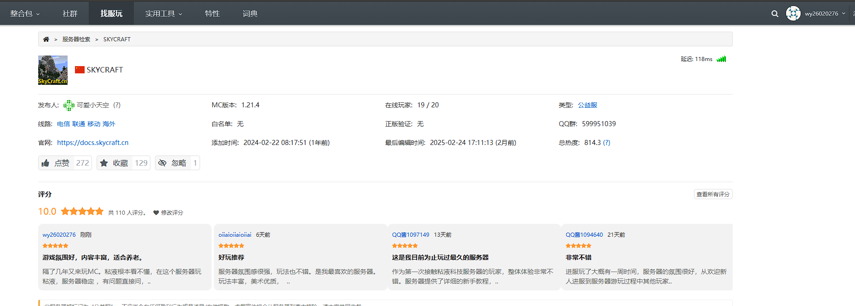The width and height of the screenshot is (855, 306).
Task: Click the 可爱小天空 publisher name
Action: pyautogui.click(x=93, y=105)
